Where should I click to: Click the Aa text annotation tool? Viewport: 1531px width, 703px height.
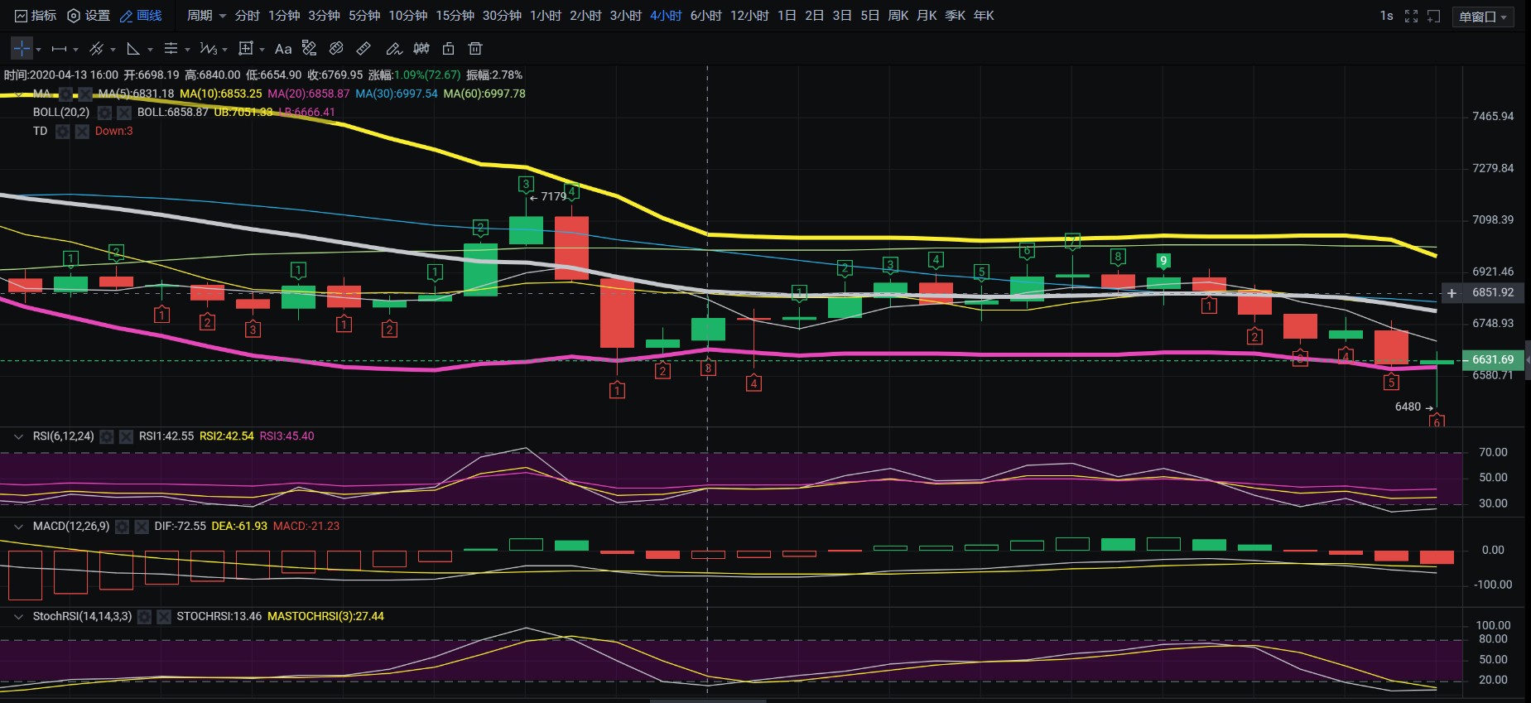click(283, 49)
